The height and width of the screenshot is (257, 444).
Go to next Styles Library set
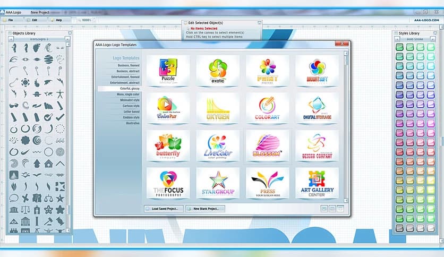[433, 39]
